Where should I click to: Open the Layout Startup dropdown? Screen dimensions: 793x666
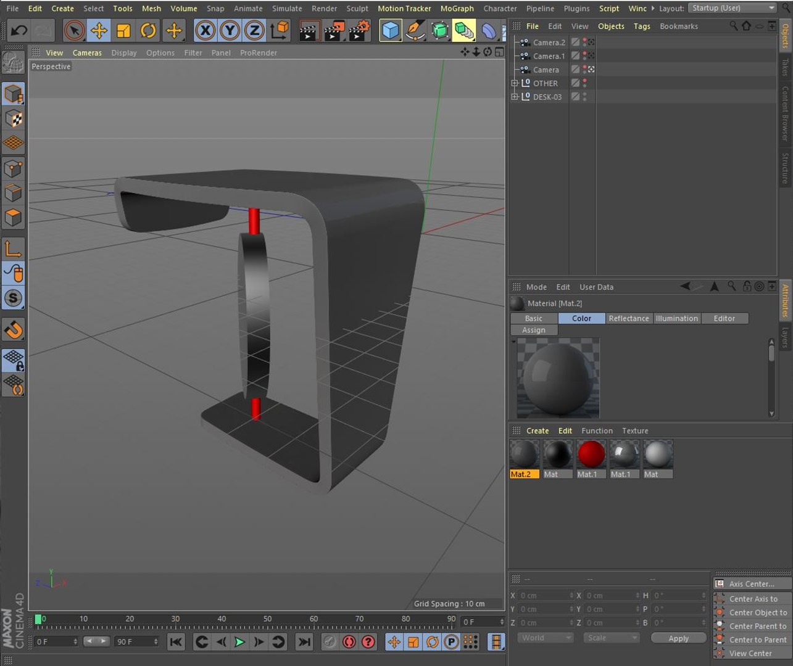click(733, 8)
